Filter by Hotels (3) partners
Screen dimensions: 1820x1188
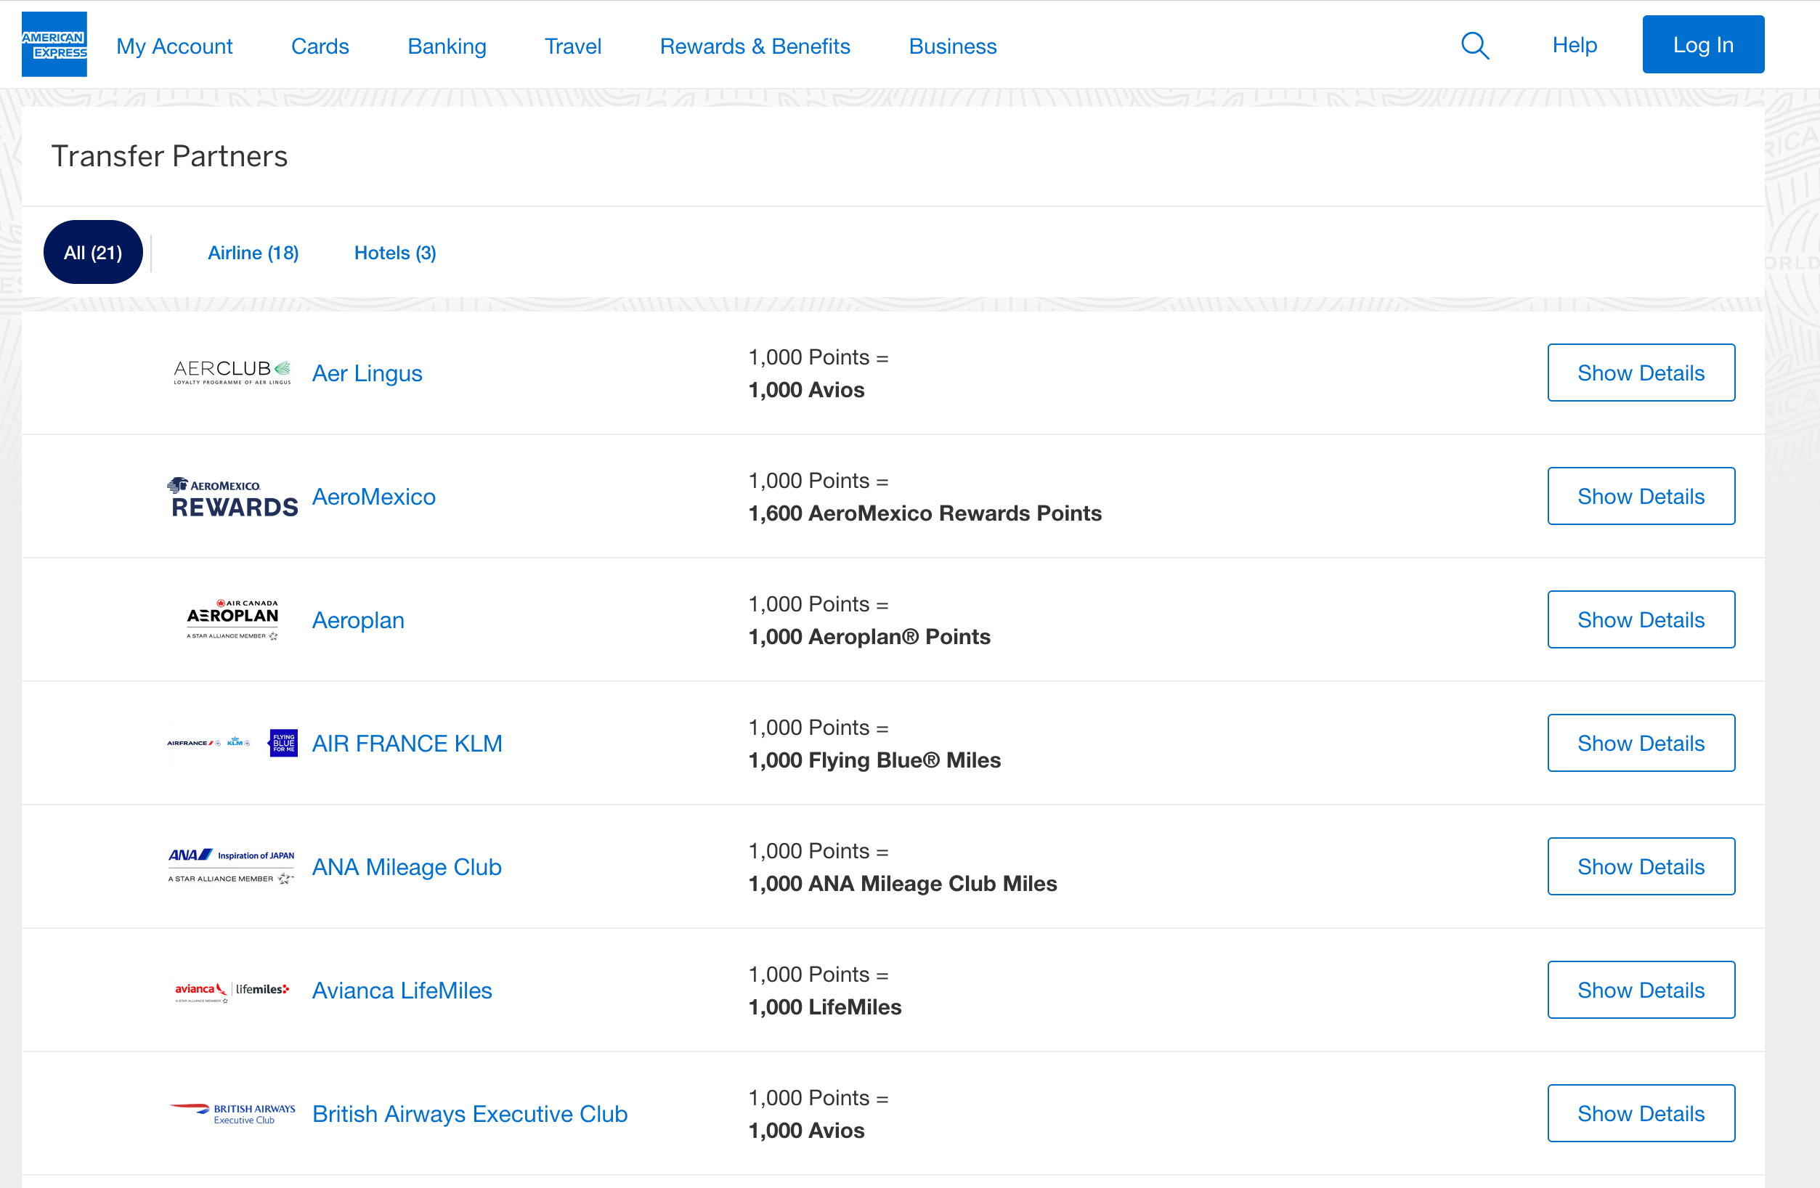(395, 252)
